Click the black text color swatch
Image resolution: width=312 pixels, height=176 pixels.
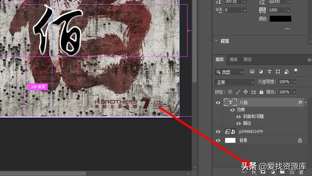click(280, 19)
